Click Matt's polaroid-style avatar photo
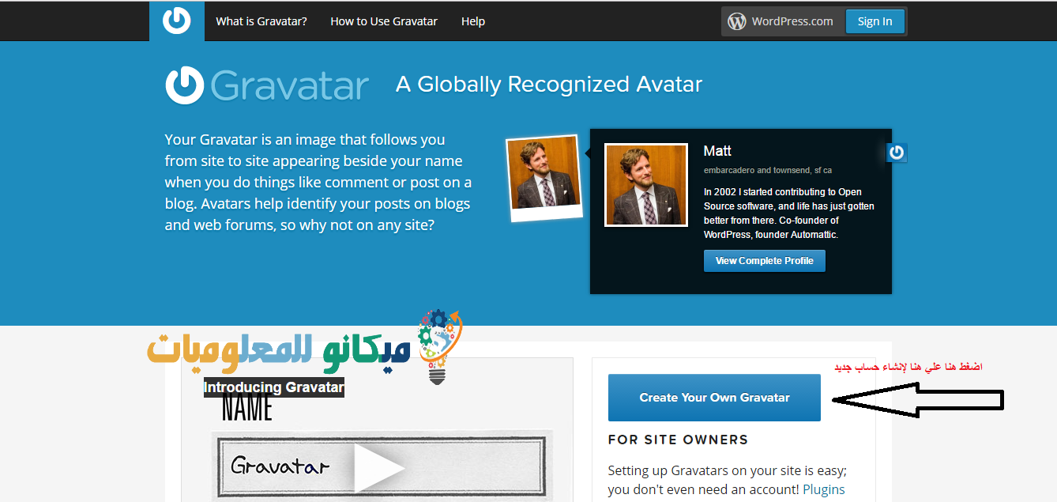Viewport: 1057px width, 502px height. click(544, 176)
